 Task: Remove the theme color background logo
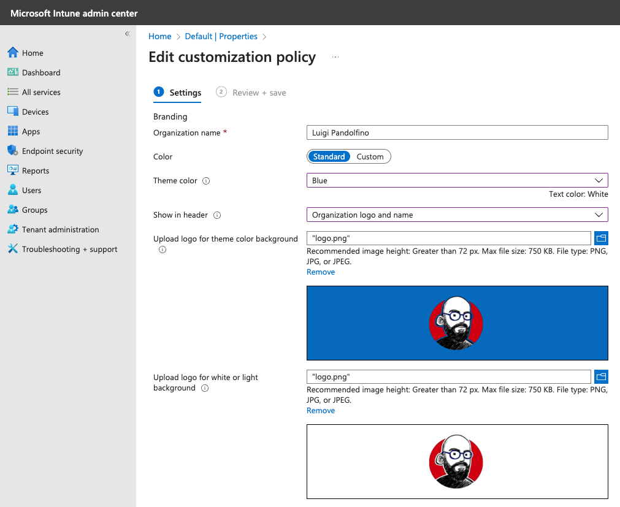321,272
